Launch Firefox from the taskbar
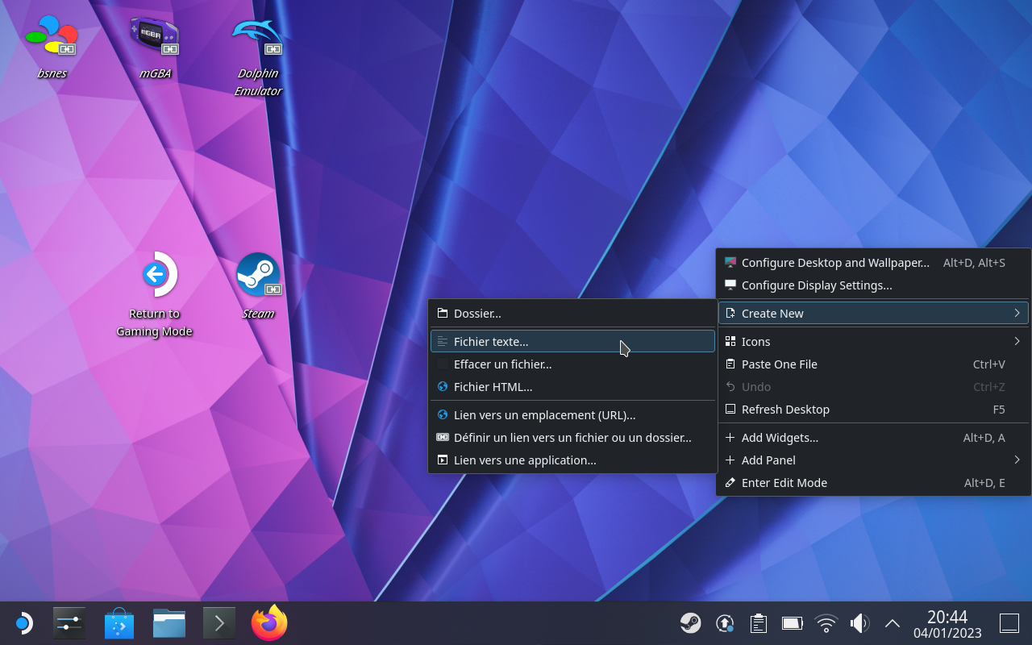1032x645 pixels. [x=269, y=623]
